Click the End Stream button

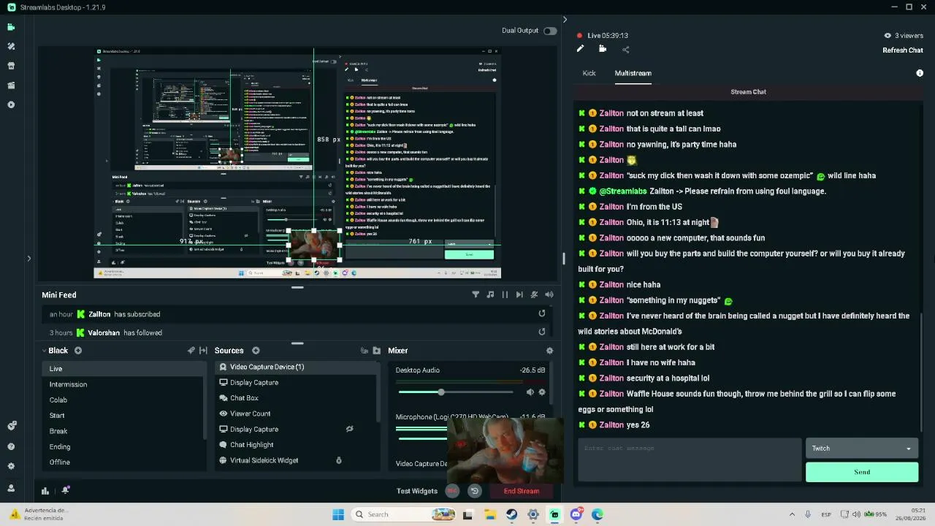click(x=522, y=491)
